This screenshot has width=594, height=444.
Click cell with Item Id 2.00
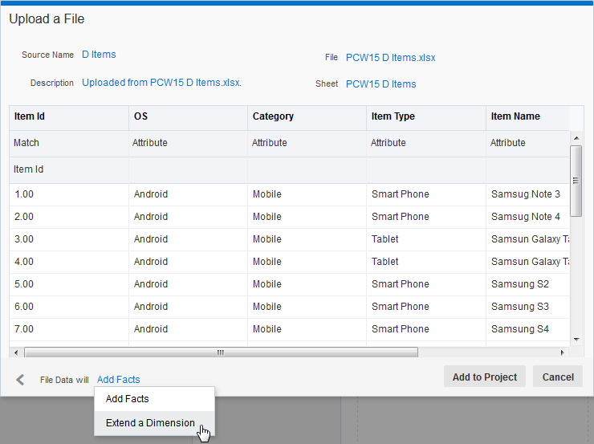[x=69, y=217]
